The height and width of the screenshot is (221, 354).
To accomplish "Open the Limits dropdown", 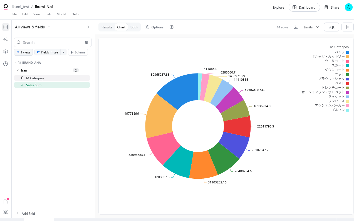I will [x=311, y=27].
